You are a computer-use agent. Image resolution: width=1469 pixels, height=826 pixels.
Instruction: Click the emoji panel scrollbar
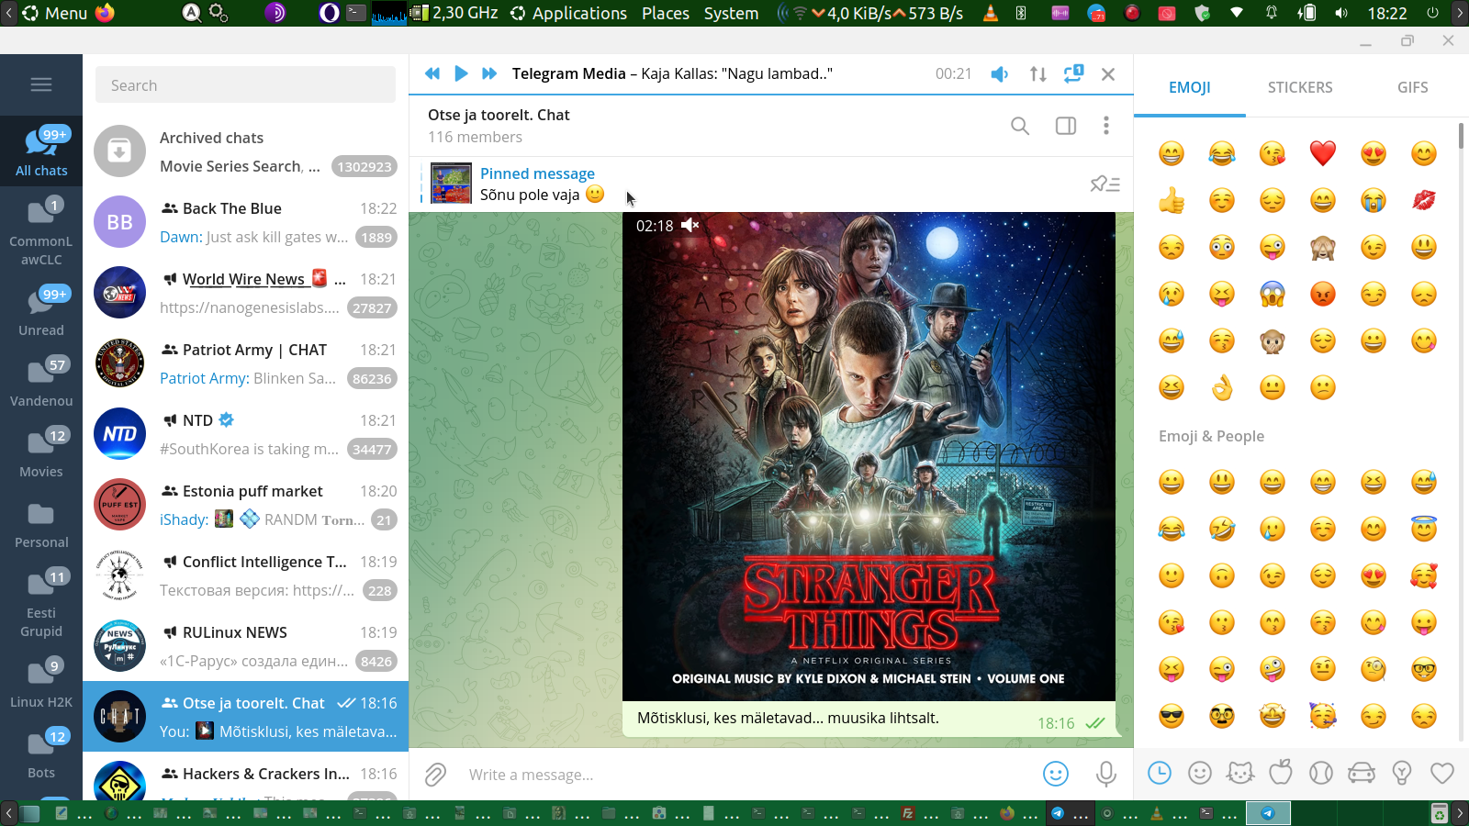[1461, 136]
